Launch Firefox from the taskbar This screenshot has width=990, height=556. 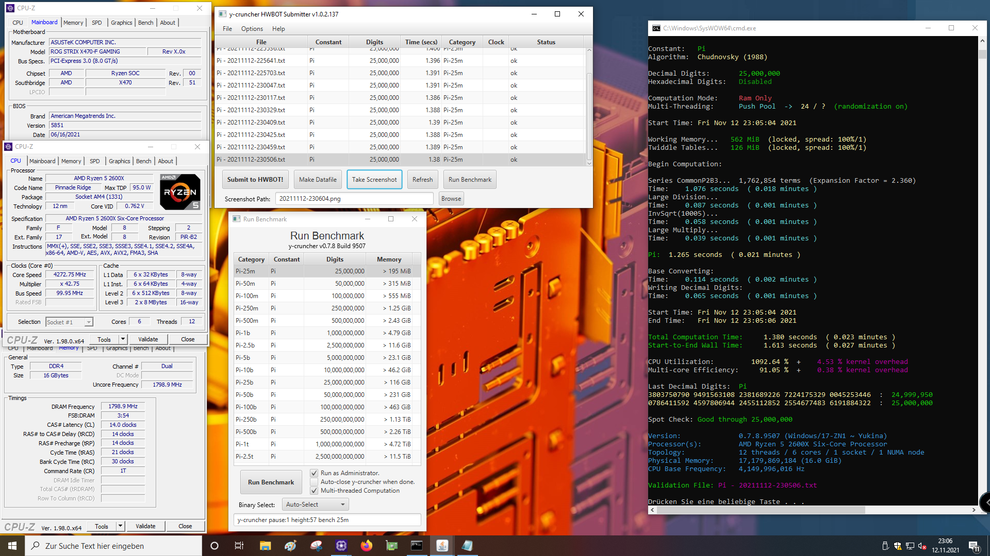click(366, 546)
